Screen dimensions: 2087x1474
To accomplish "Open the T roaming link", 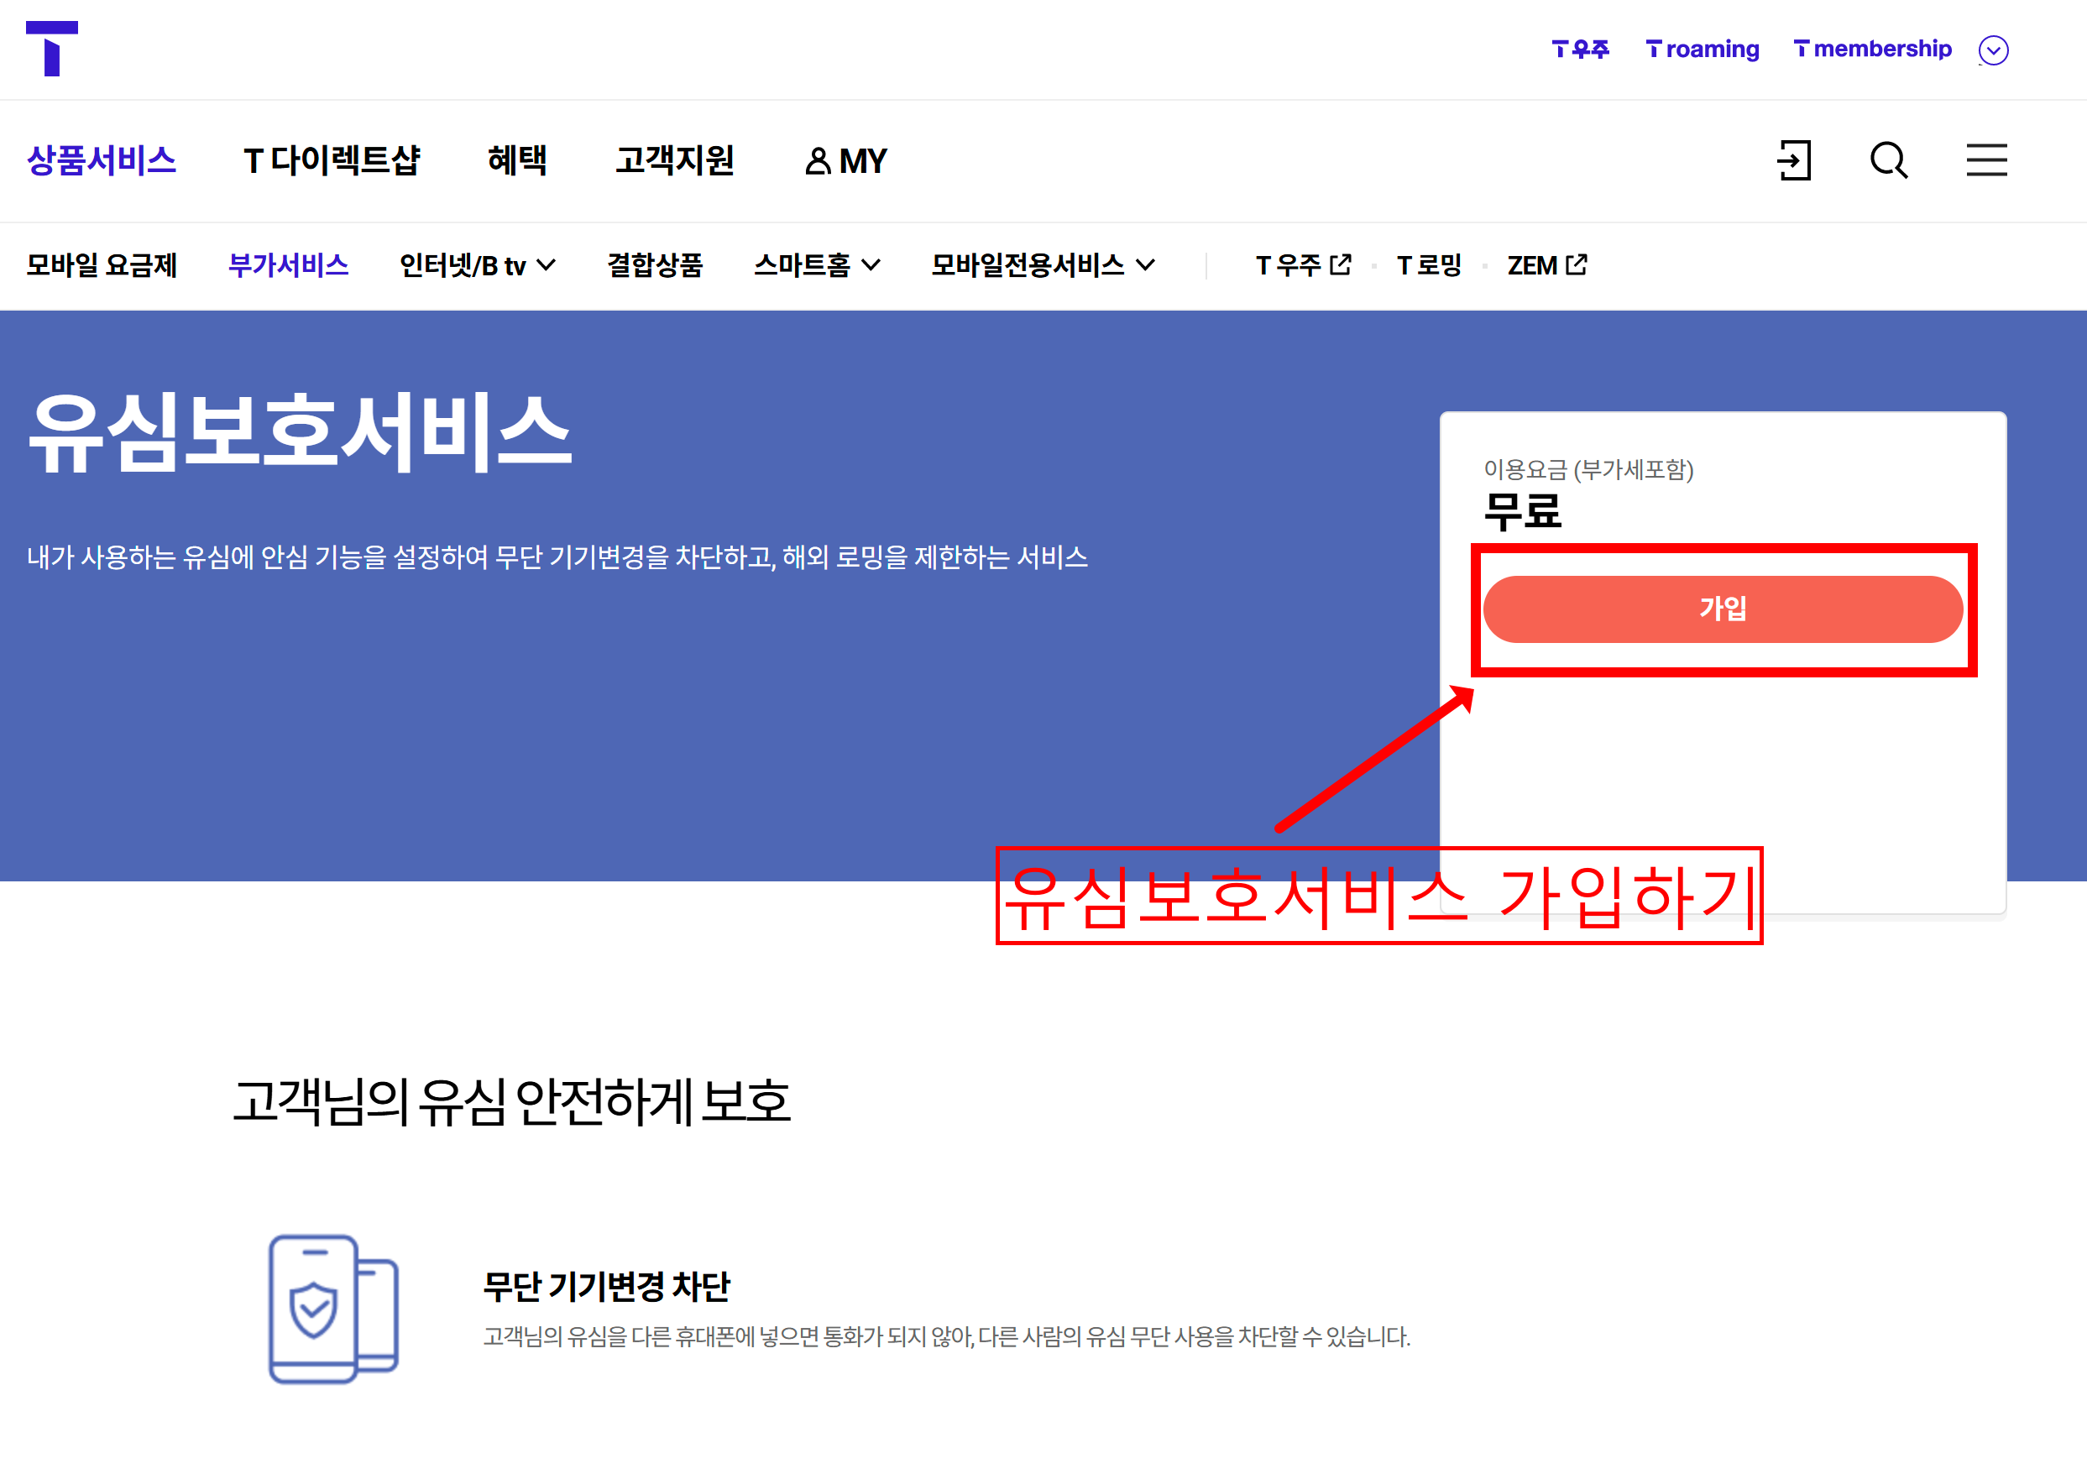I will click(1702, 49).
